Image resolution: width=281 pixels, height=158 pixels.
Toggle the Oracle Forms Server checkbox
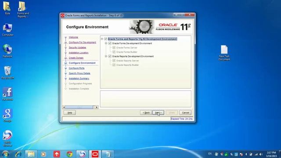(x=114, y=48)
